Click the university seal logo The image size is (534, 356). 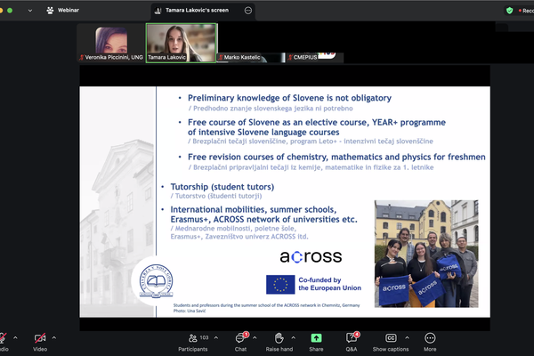click(x=156, y=281)
